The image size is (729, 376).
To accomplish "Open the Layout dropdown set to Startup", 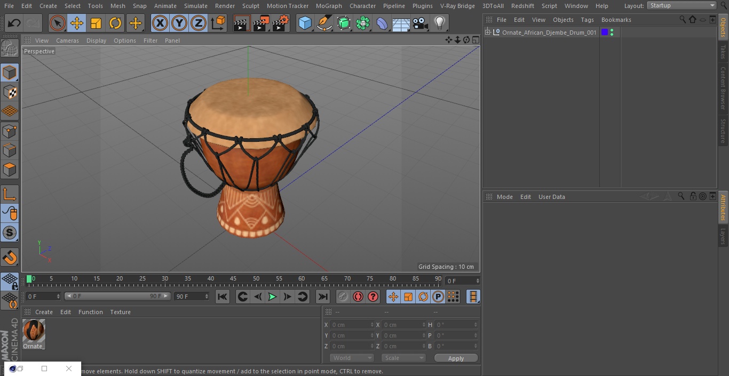I will point(682,5).
